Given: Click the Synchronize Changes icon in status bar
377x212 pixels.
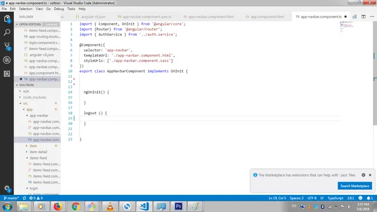Looking at the screenshot, I should click(x=24, y=198).
